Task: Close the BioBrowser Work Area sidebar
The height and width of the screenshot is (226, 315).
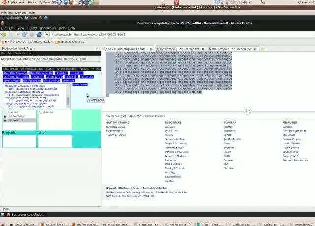Action: (x=98, y=48)
